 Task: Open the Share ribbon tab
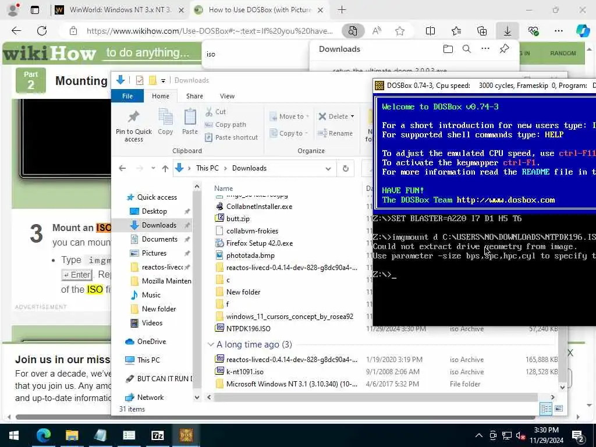pyautogui.click(x=194, y=96)
